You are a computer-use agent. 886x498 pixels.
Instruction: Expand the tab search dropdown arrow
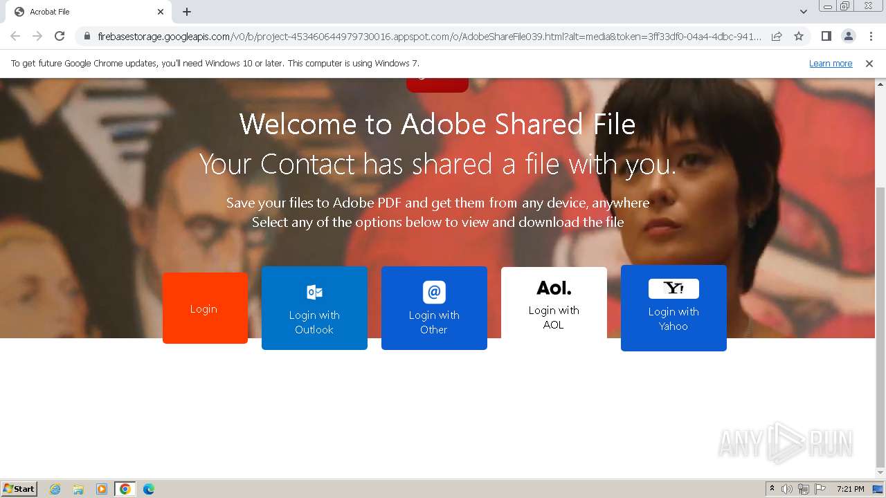point(804,12)
